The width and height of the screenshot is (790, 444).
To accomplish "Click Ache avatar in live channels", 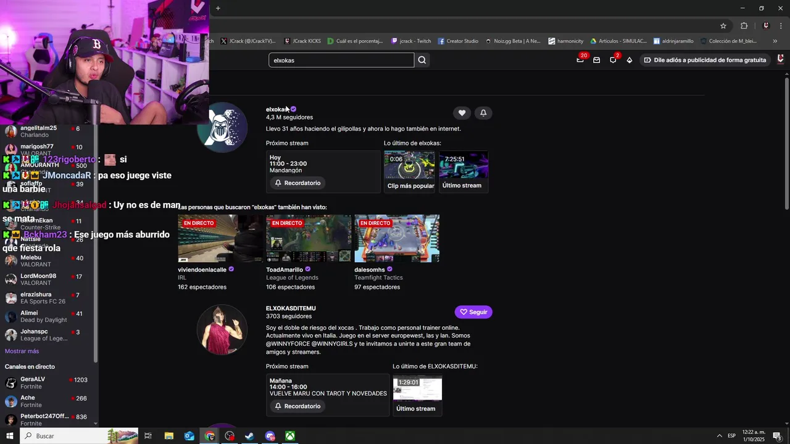I will pyautogui.click(x=11, y=401).
